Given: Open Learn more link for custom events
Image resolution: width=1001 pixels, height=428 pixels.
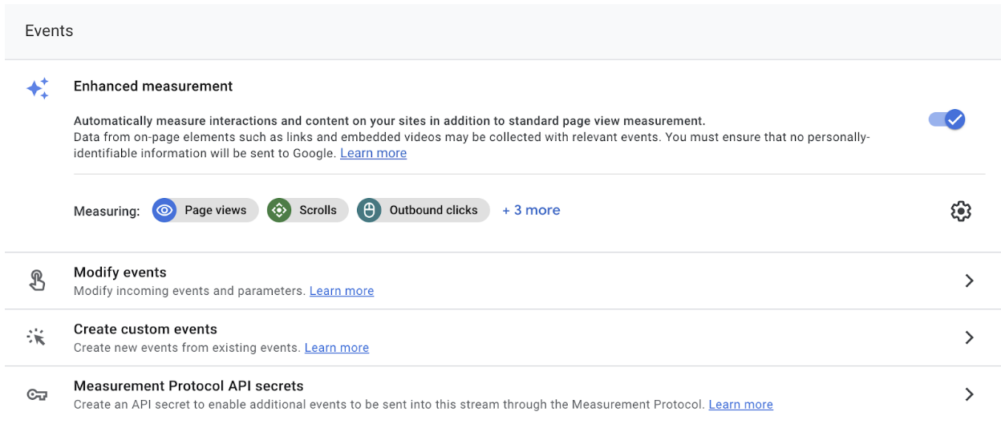Looking at the screenshot, I should tap(337, 348).
